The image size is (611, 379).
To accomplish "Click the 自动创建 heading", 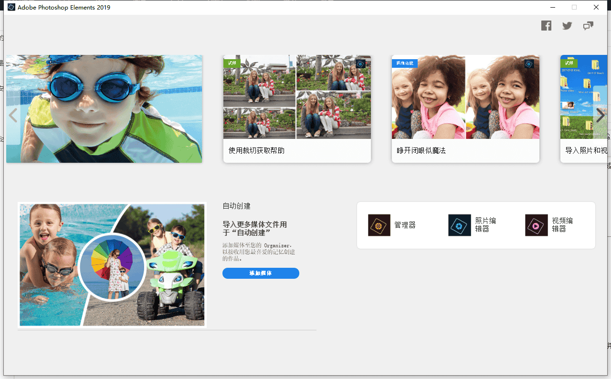I will [236, 206].
